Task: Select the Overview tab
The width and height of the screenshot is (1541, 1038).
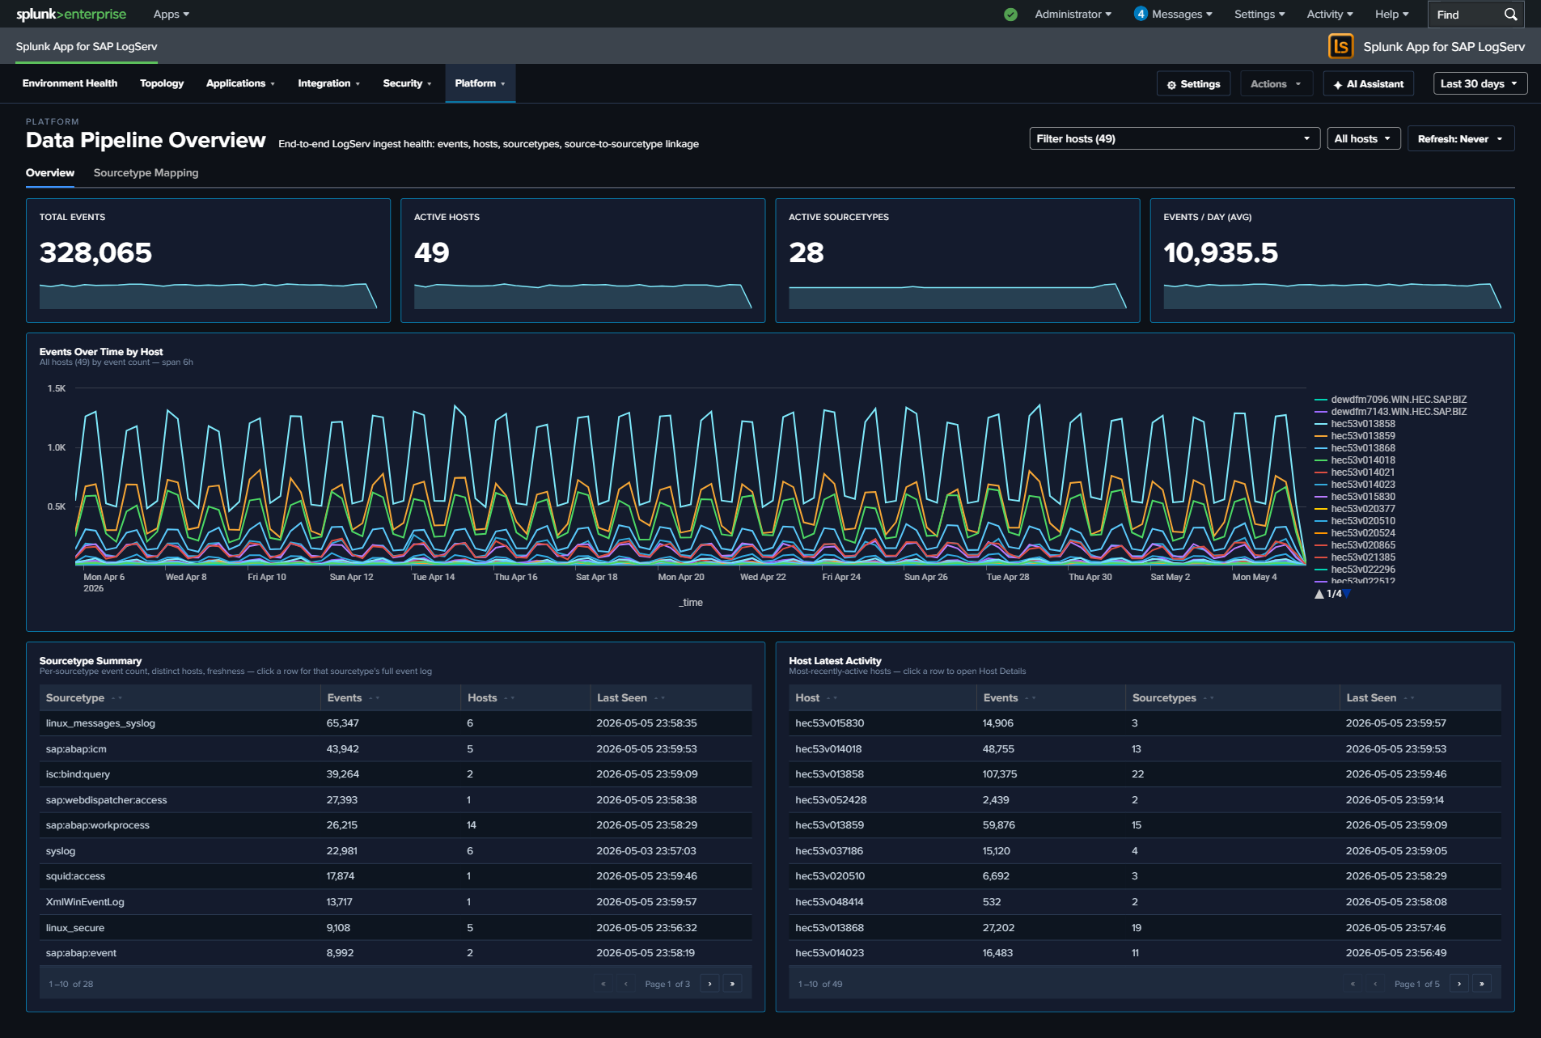Action: click(x=50, y=173)
